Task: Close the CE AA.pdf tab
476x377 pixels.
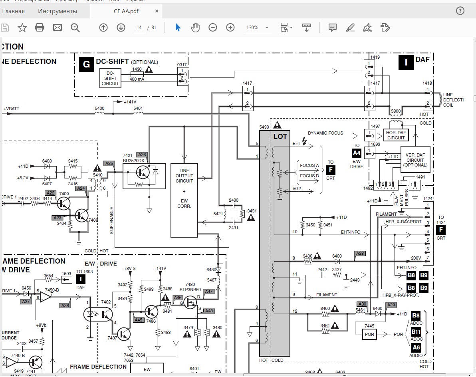Action: [x=157, y=11]
